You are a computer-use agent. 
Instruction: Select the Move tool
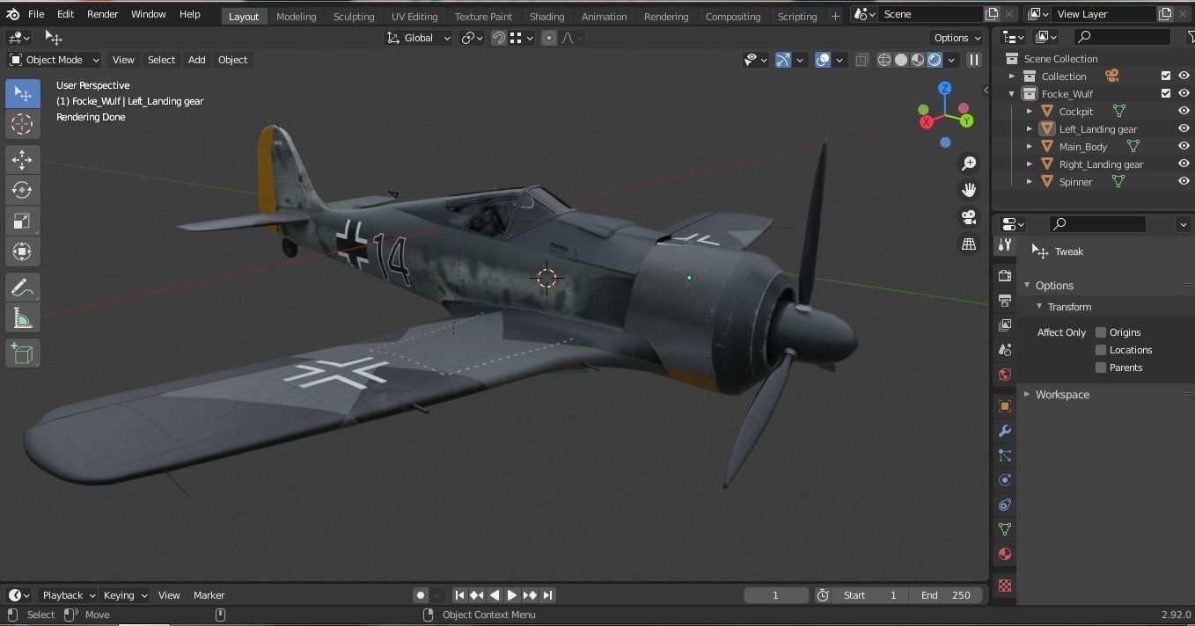tap(23, 159)
